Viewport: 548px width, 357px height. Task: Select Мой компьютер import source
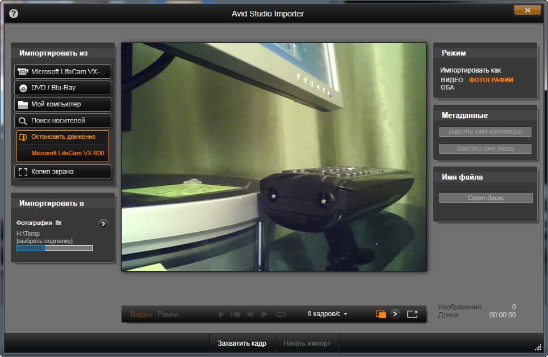(x=63, y=104)
